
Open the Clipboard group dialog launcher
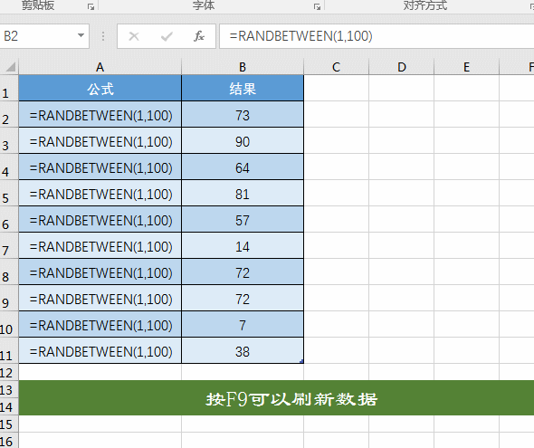coord(91,6)
